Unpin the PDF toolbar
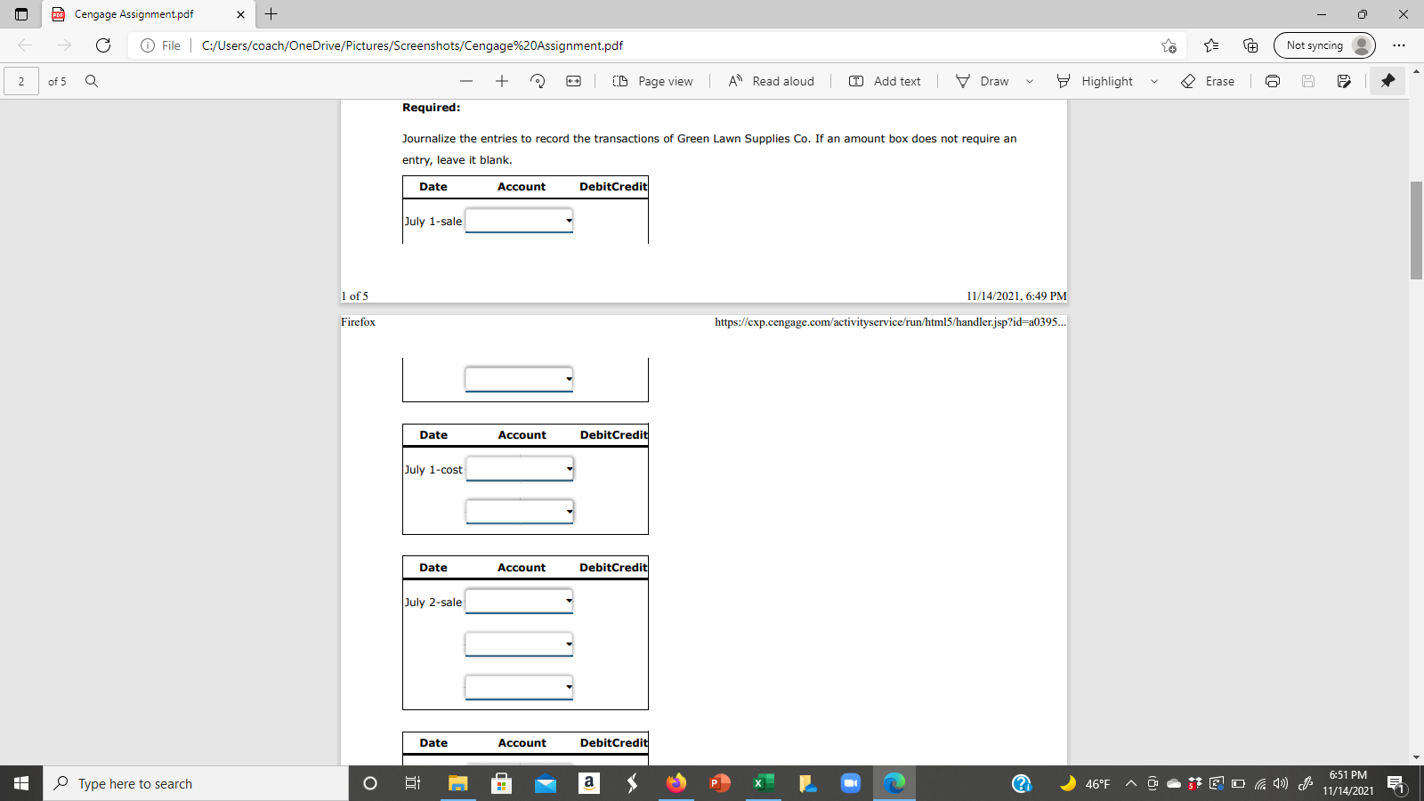Image resolution: width=1424 pixels, height=801 pixels. [1387, 81]
